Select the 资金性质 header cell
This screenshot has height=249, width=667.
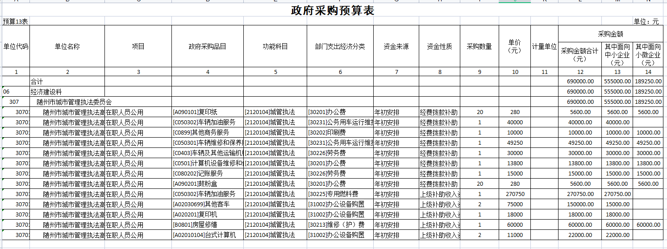[439, 46]
